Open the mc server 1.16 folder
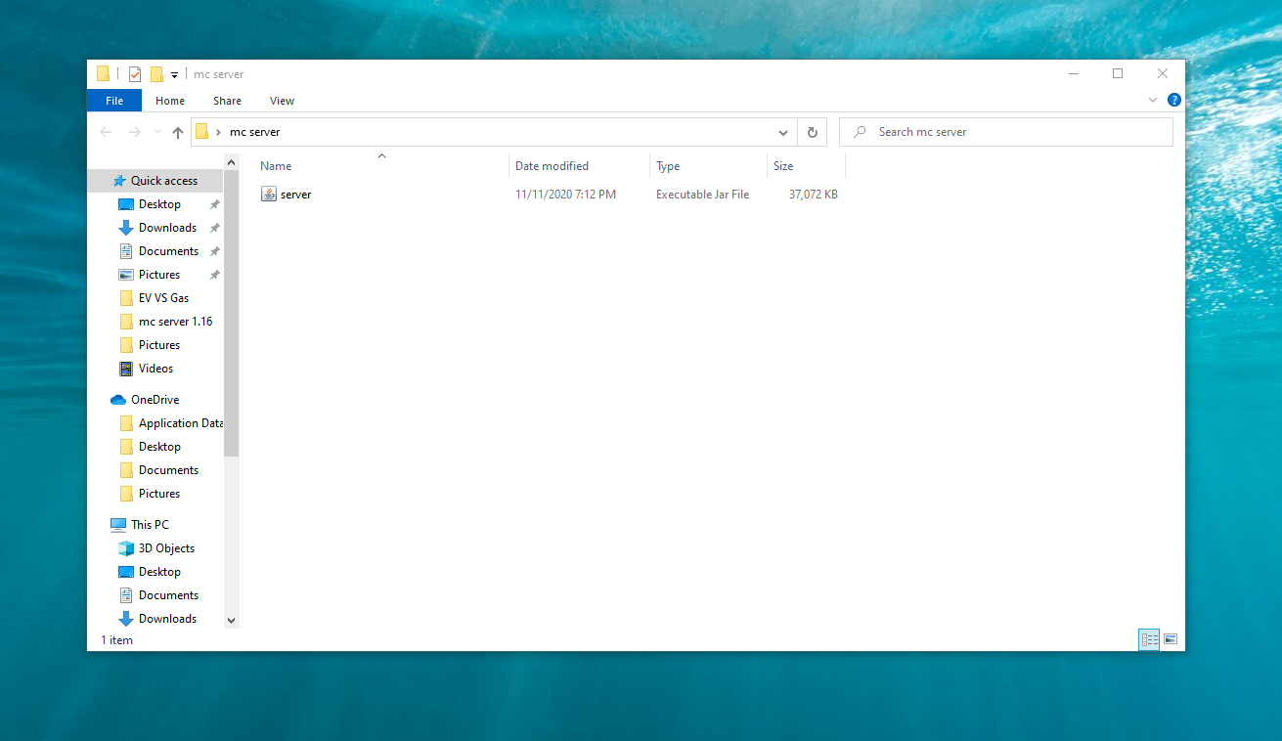The width and height of the screenshot is (1282, 741). pos(174,321)
